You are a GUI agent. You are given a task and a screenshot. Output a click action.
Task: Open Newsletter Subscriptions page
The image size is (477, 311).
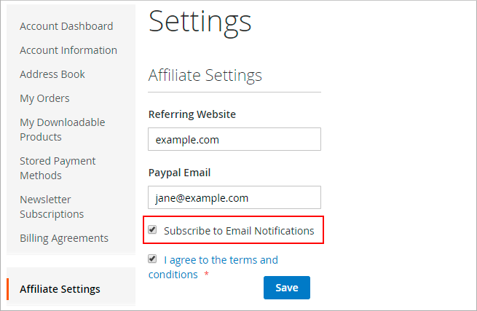pos(52,207)
